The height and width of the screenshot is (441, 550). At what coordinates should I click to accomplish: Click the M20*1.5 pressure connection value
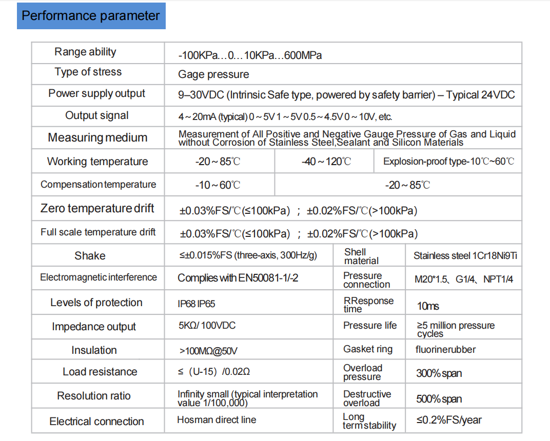point(464,279)
